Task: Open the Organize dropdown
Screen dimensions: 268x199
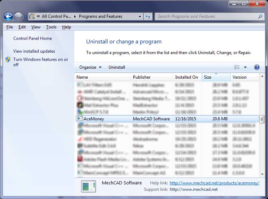Action: click(90, 67)
